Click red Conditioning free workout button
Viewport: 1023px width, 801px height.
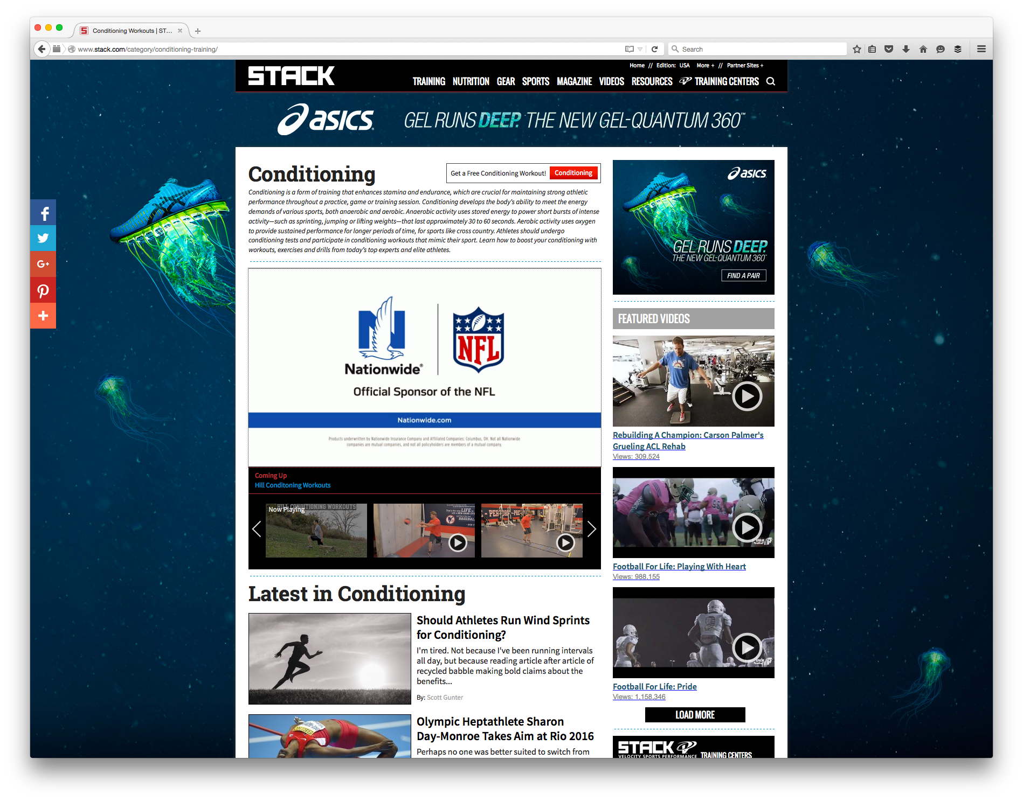[573, 173]
